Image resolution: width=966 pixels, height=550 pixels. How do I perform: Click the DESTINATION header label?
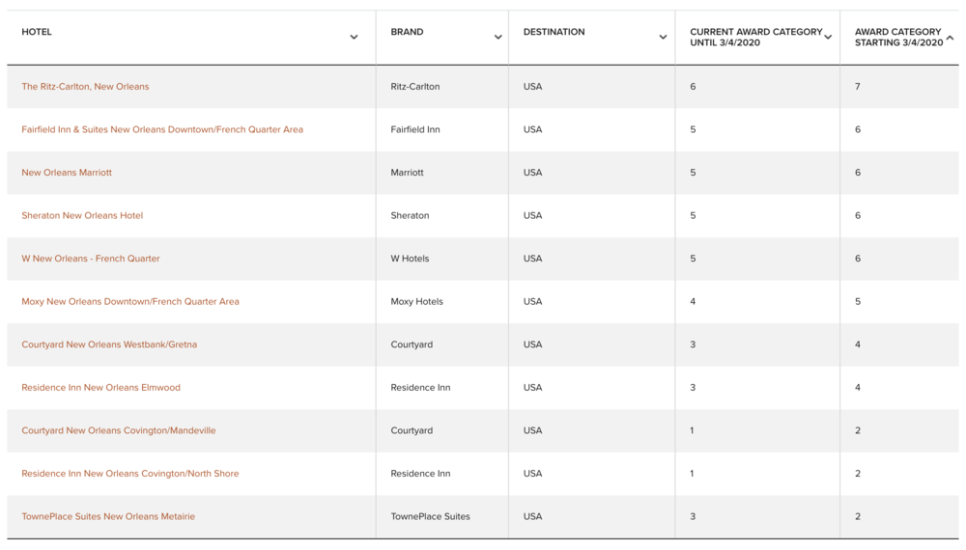554,32
